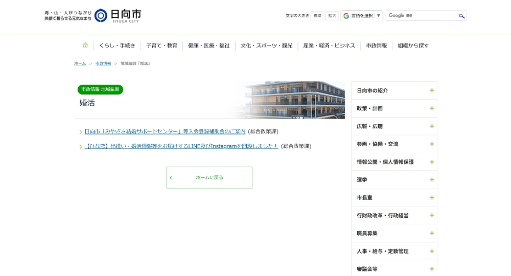Click the back chevron in ホームに戻る button
This screenshot has width=511, height=276.
click(171, 177)
